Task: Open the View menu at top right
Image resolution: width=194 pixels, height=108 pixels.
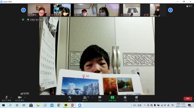Action: tap(189, 6)
